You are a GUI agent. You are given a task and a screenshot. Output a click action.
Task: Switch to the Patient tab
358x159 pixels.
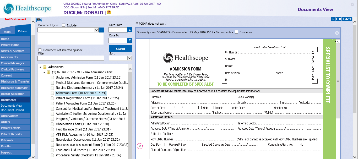(x=23, y=31)
